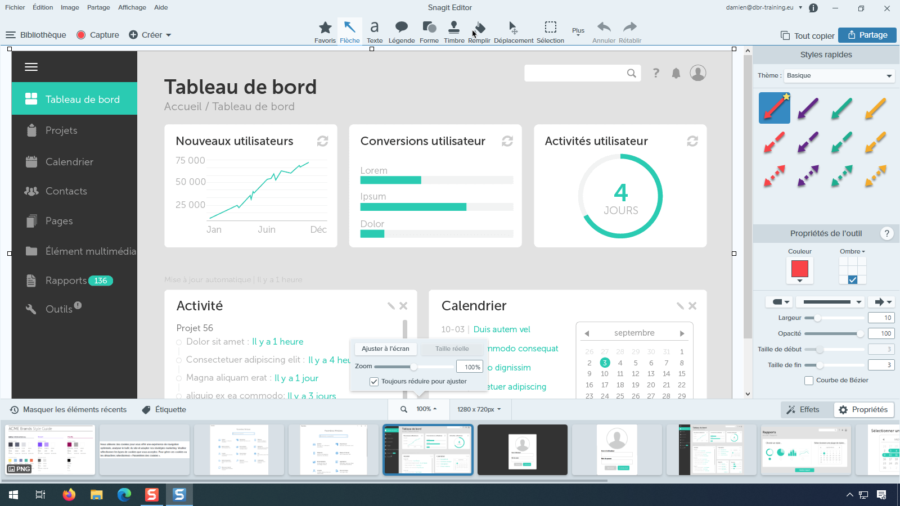Select the Déplacement move tool
The width and height of the screenshot is (900, 506).
514,32
